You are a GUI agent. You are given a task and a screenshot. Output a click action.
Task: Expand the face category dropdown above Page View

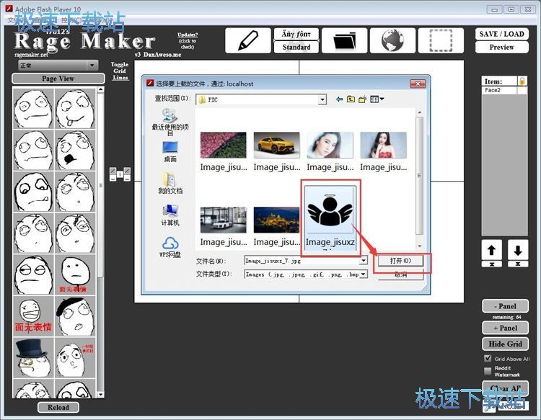(92, 66)
